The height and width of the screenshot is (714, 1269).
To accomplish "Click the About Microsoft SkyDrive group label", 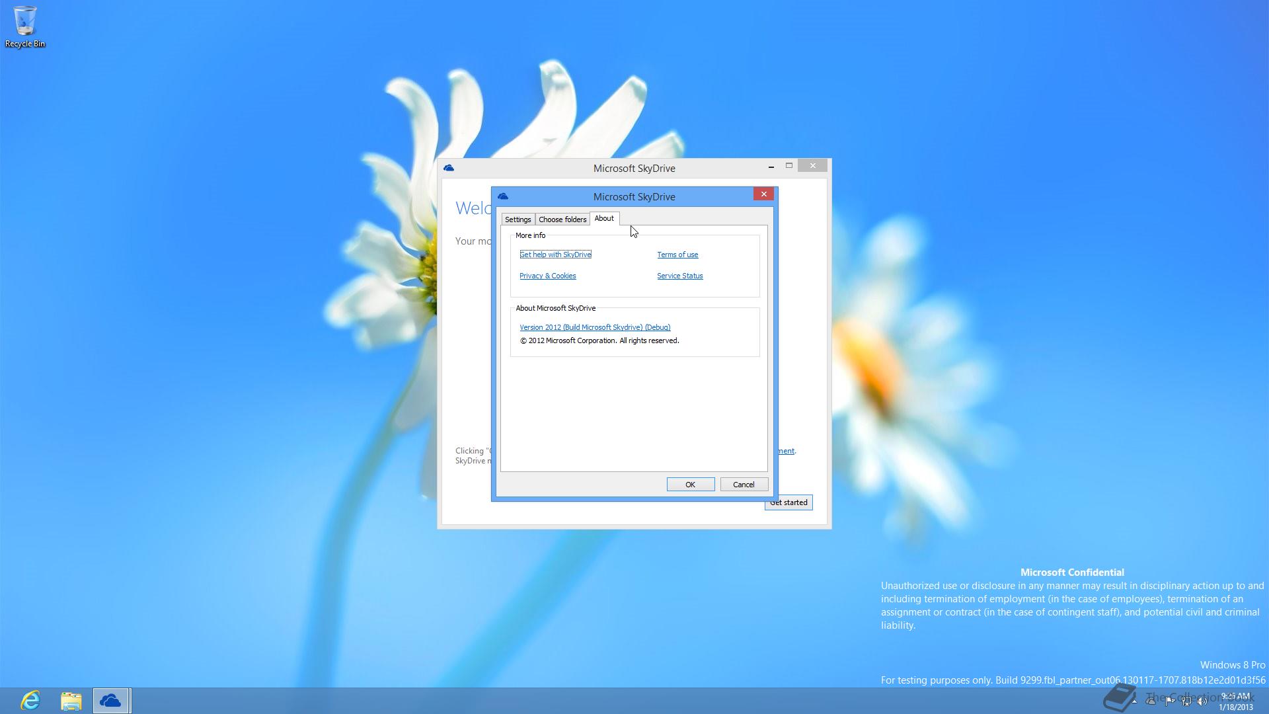I will pos(555,308).
